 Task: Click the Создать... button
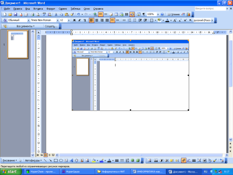click(51, 26)
